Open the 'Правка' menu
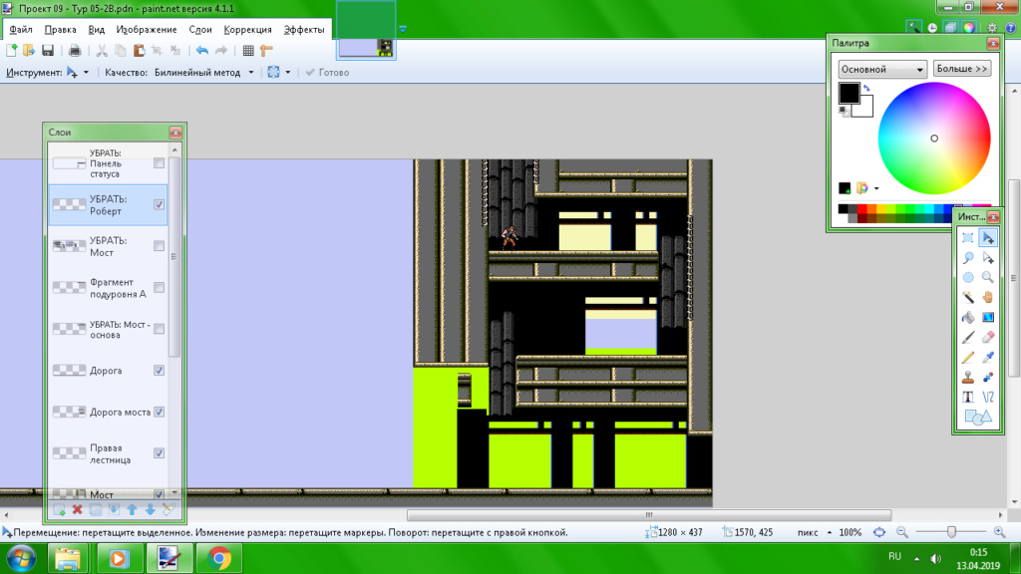Image resolution: width=1021 pixels, height=574 pixels. click(60, 29)
